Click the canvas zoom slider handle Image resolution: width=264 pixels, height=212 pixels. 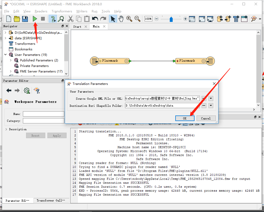tap(171, 19)
